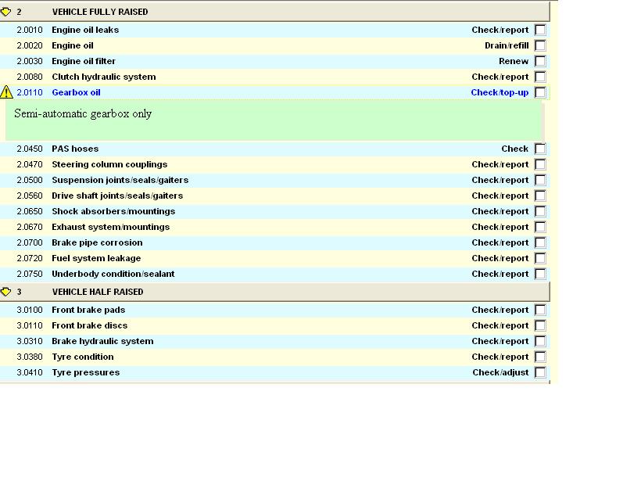This screenshot has width=641, height=481.
Task: Click the yellow warning icon beside Gearbox oil
Action: [x=6, y=92]
